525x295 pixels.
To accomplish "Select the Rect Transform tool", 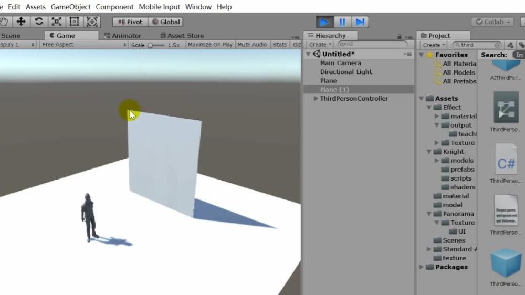I will (74, 22).
